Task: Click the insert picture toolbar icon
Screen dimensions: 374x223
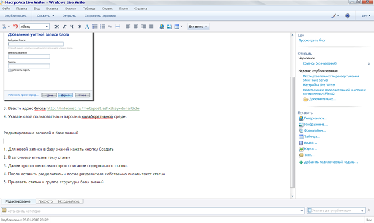Action: pos(169,27)
